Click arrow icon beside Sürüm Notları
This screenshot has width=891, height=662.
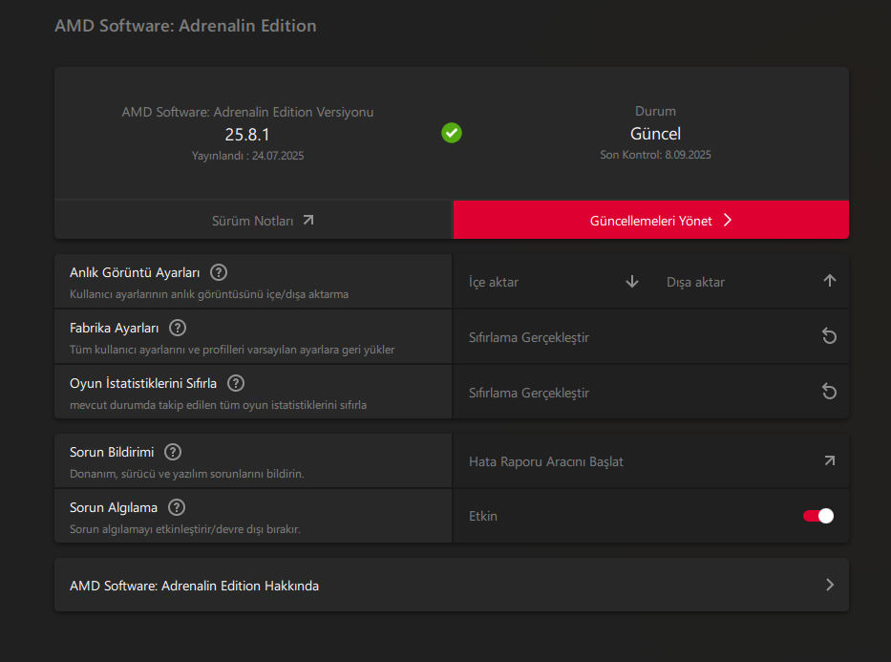pos(308,220)
